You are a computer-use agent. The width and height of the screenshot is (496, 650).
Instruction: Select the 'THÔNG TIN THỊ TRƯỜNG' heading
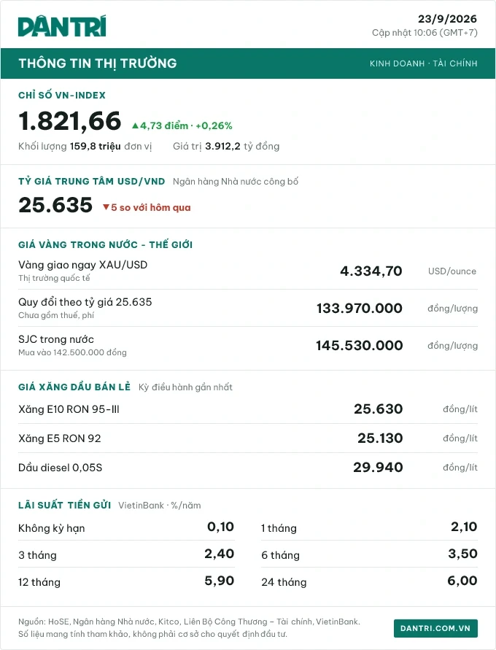(98, 63)
